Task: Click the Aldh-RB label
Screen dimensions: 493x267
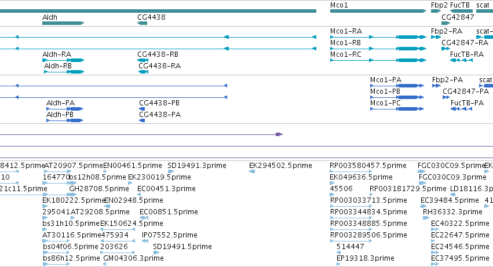Action: (58, 66)
